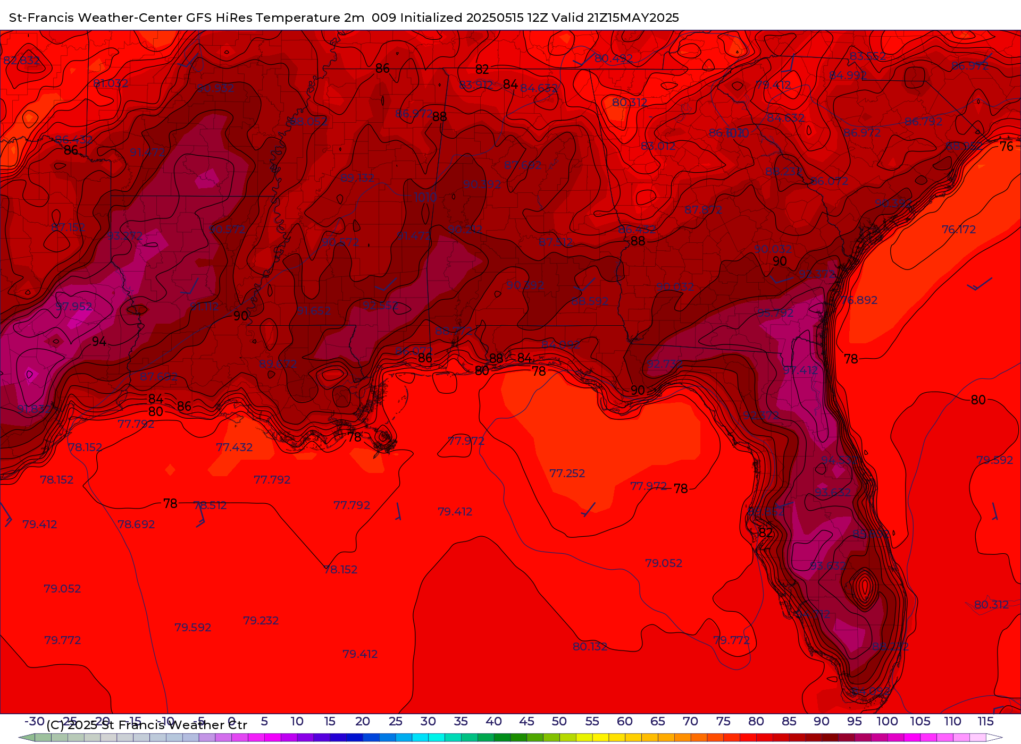
Task: Click the temperature value 91.652
Action: click(314, 310)
